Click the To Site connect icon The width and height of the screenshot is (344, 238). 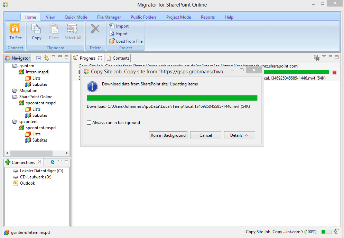point(15,28)
